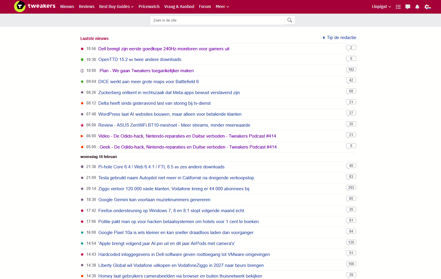Screen dimensions: 441x279
Task: Expand the Meer dropdown menu
Action: [222, 7]
